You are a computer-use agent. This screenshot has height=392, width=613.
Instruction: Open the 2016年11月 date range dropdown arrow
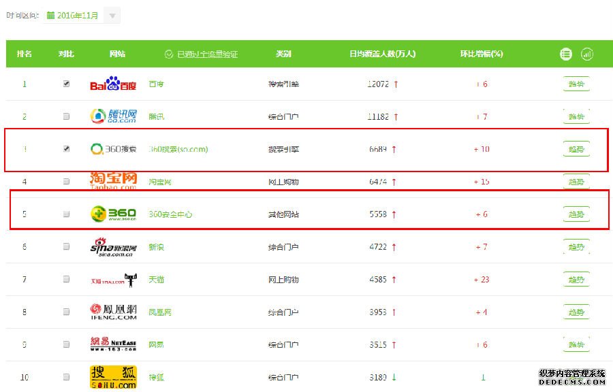click(112, 16)
